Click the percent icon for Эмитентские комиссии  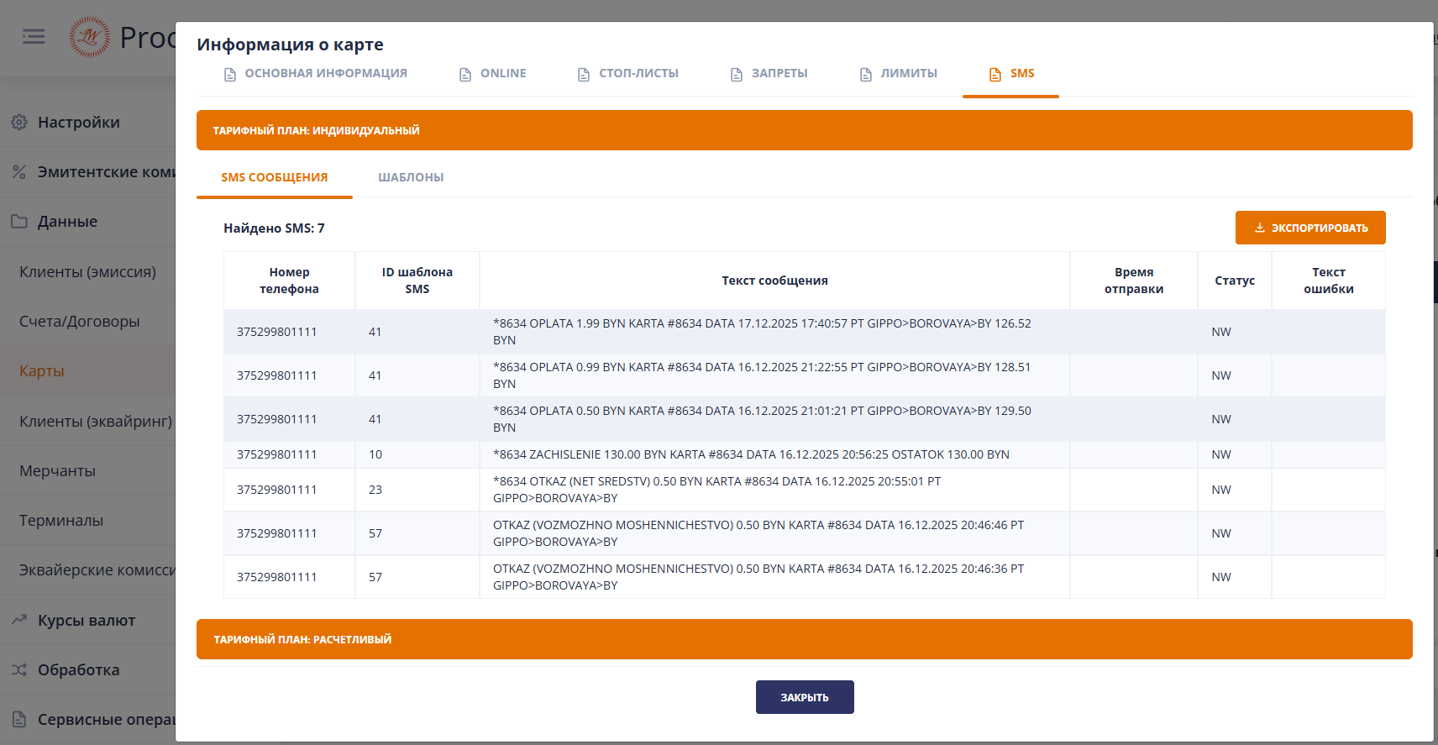click(19, 172)
